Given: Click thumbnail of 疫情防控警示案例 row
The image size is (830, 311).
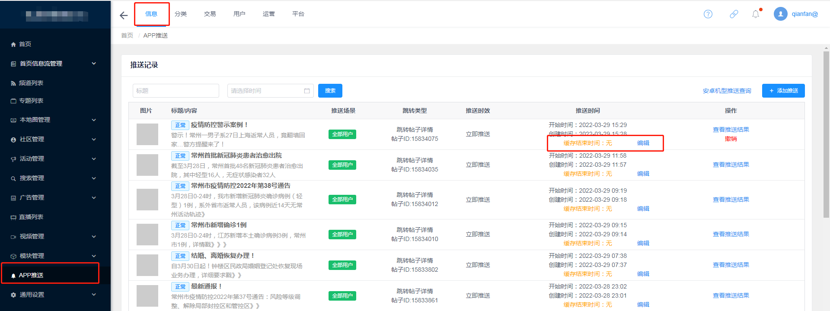Looking at the screenshot, I should coord(147,134).
